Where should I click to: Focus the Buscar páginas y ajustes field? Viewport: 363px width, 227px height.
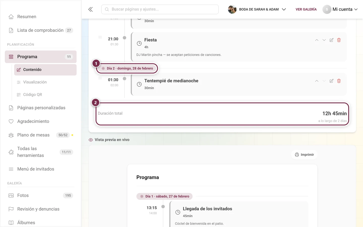[x=160, y=9]
